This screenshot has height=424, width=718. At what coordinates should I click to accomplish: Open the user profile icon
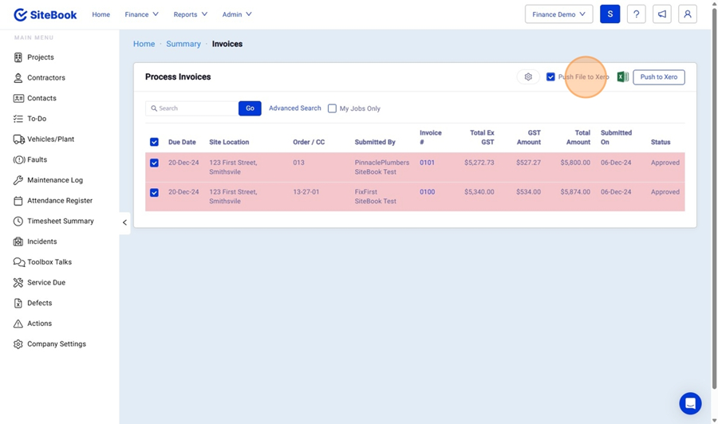687,14
